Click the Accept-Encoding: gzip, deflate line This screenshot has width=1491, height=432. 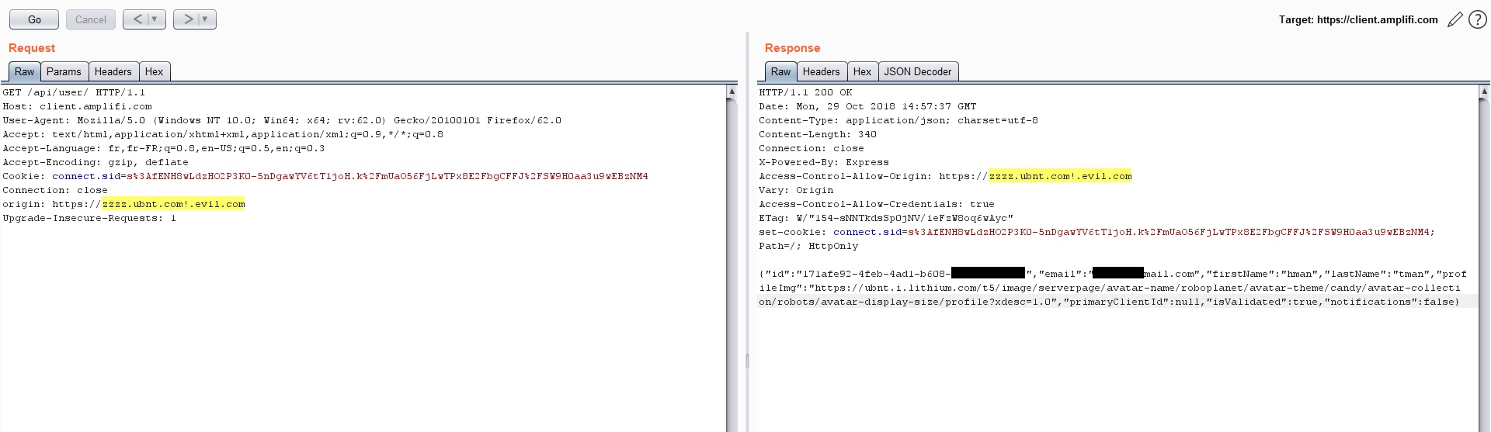point(96,162)
